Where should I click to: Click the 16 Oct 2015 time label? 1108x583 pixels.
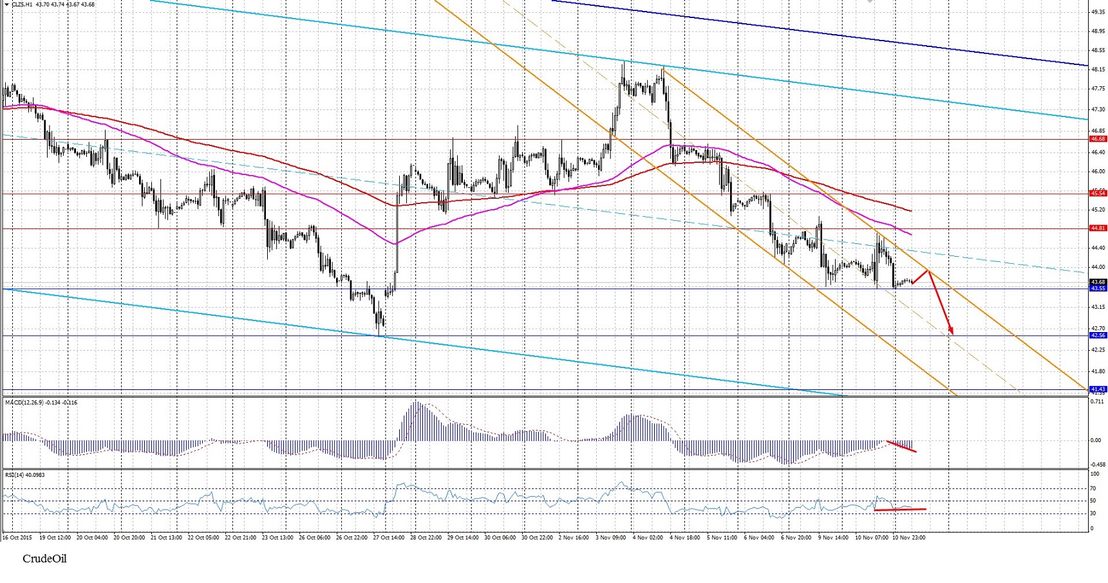17,537
